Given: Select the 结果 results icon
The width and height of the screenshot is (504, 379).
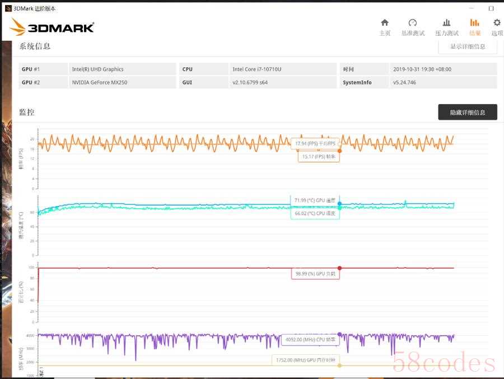Looking at the screenshot, I should pyautogui.click(x=474, y=24).
